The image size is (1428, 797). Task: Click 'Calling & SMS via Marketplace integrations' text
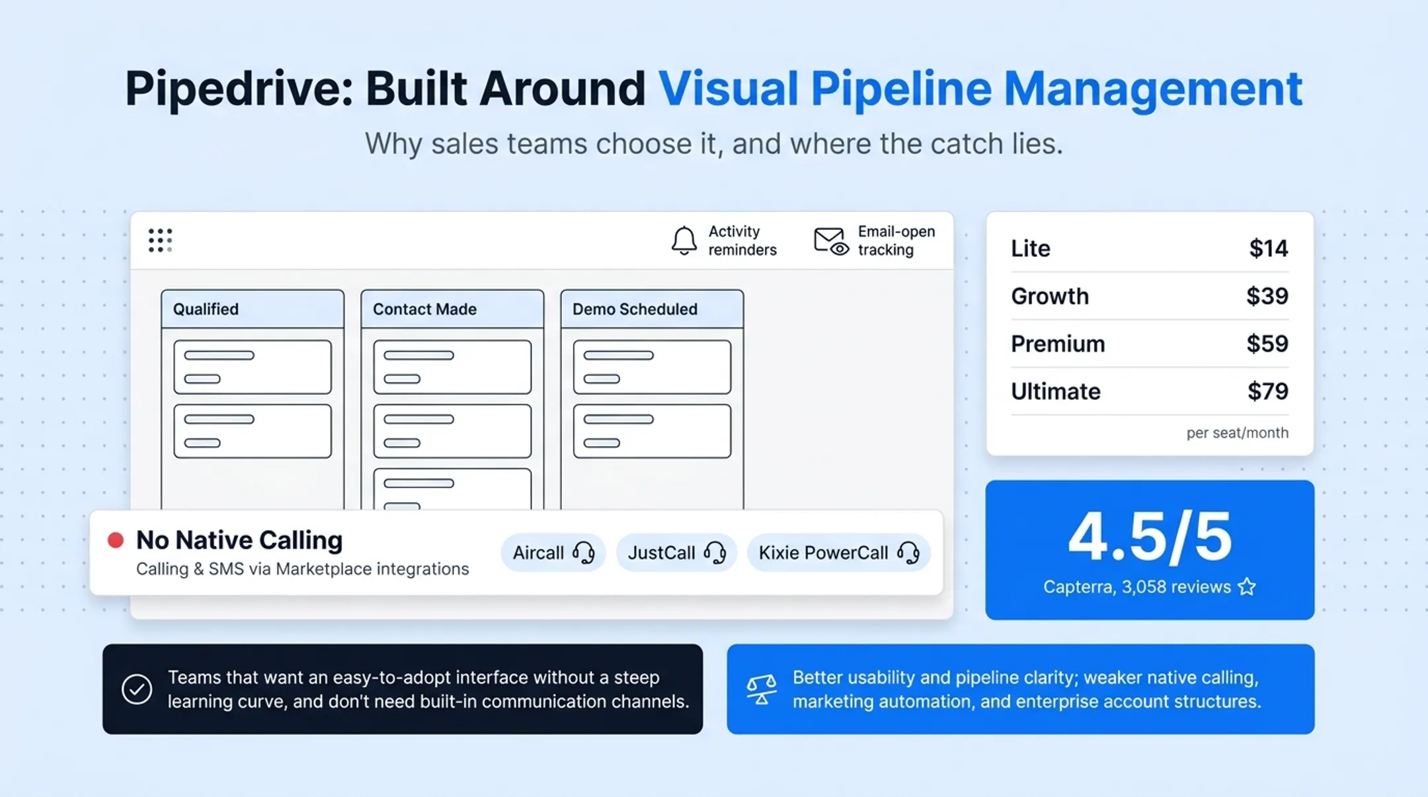pos(303,569)
